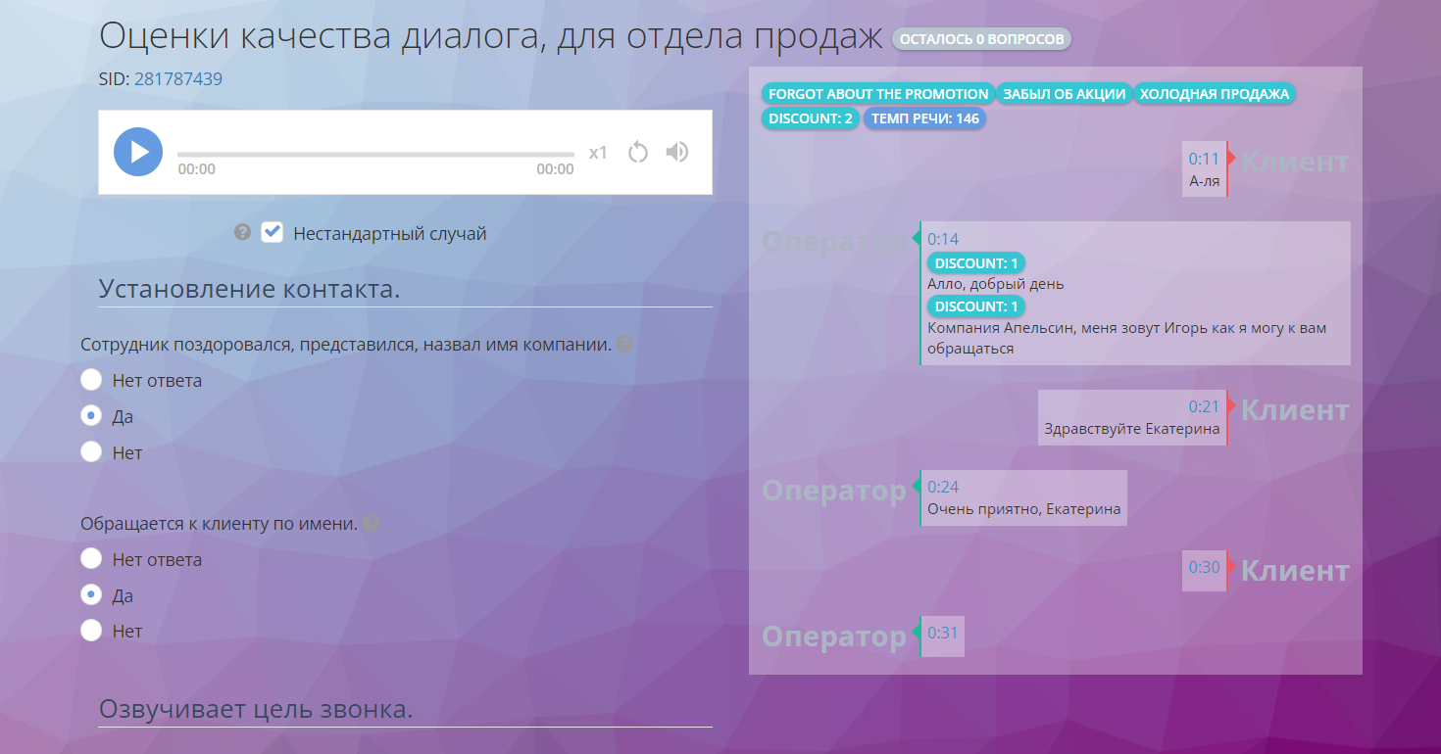Image resolution: width=1441 pixels, height=754 pixels.
Task: Select Да for addressing by name
Action: tap(91, 595)
